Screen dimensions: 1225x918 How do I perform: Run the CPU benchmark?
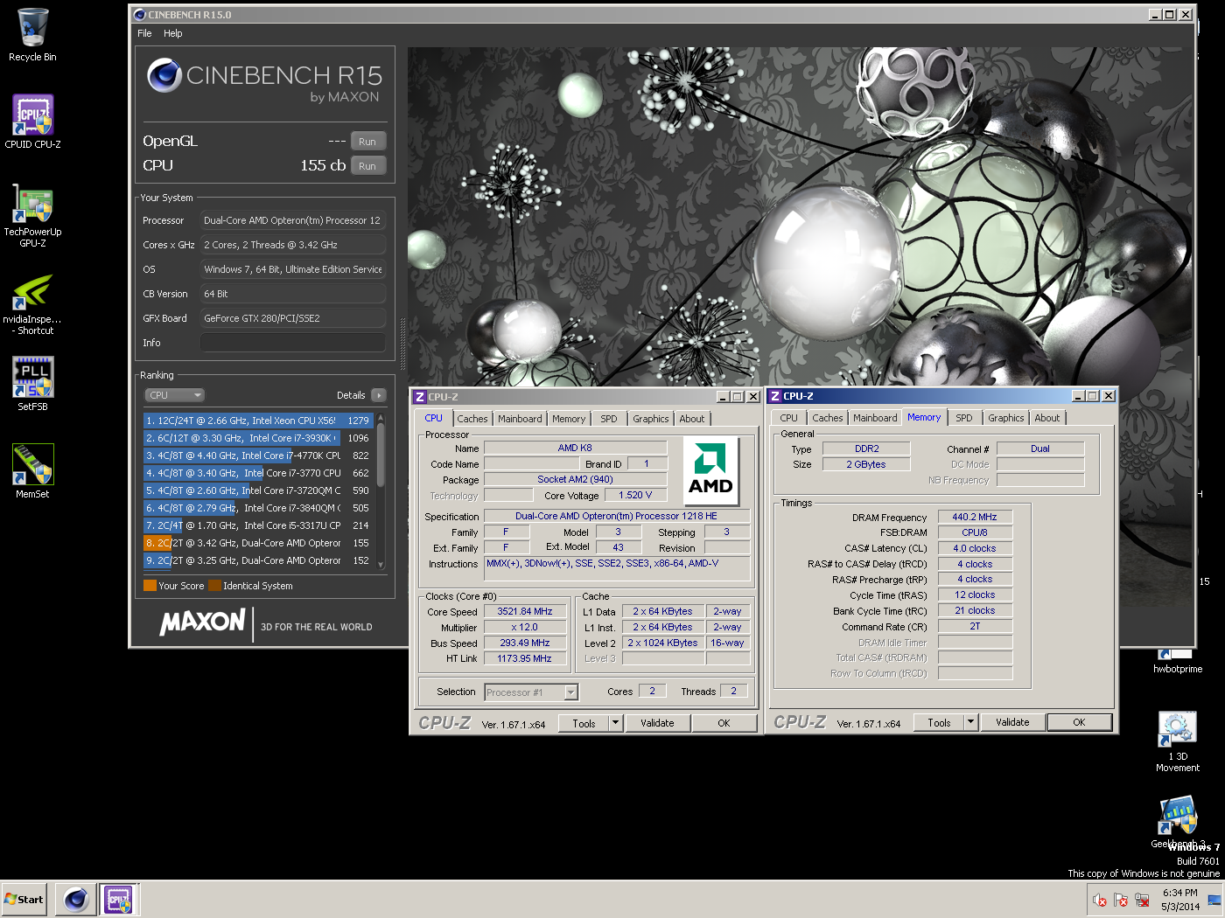367,166
